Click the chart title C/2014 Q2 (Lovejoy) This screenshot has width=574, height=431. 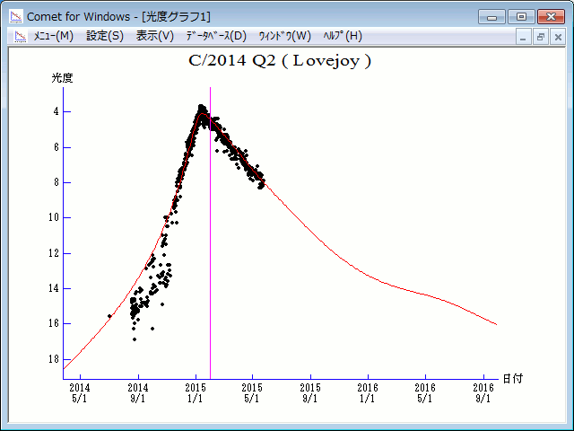click(280, 61)
